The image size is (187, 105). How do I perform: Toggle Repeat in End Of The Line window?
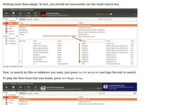click(29, 88)
